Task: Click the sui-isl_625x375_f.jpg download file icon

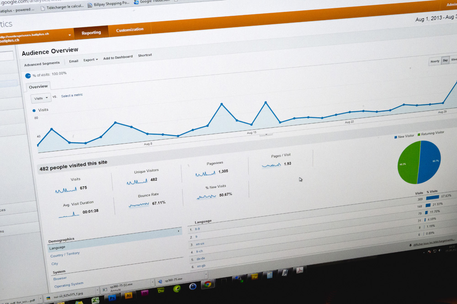Action: (x=48, y=298)
